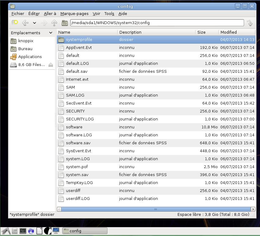This screenshot has width=260, height=236.
Task: Open the back history dropdown arrow
Action: pyautogui.click(x=35, y=23)
